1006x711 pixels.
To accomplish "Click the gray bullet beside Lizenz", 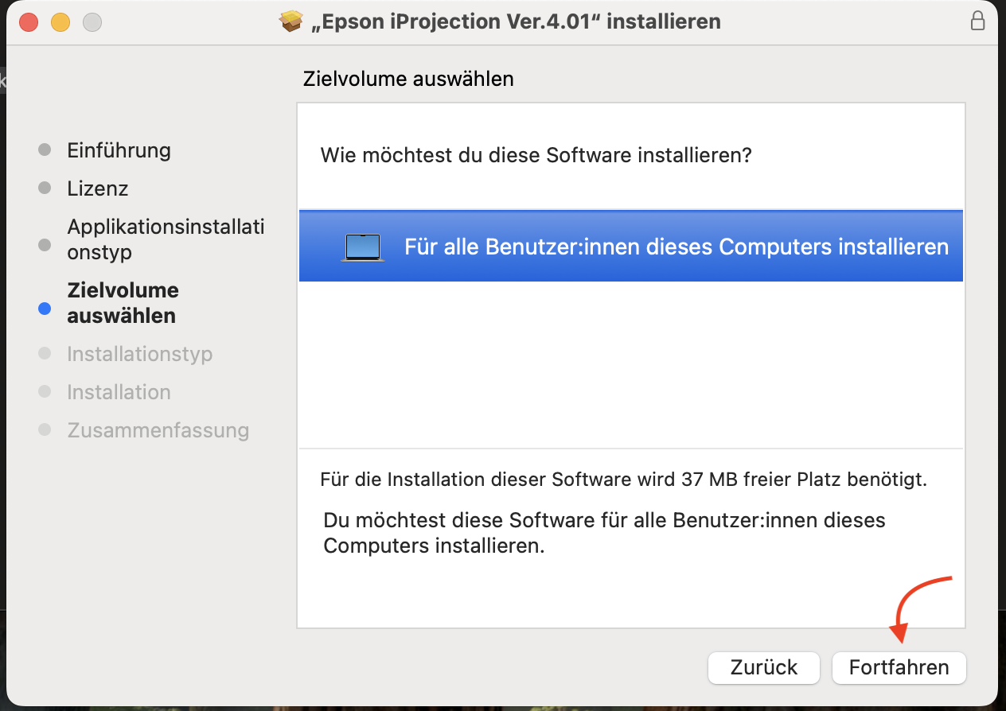I will (x=45, y=188).
